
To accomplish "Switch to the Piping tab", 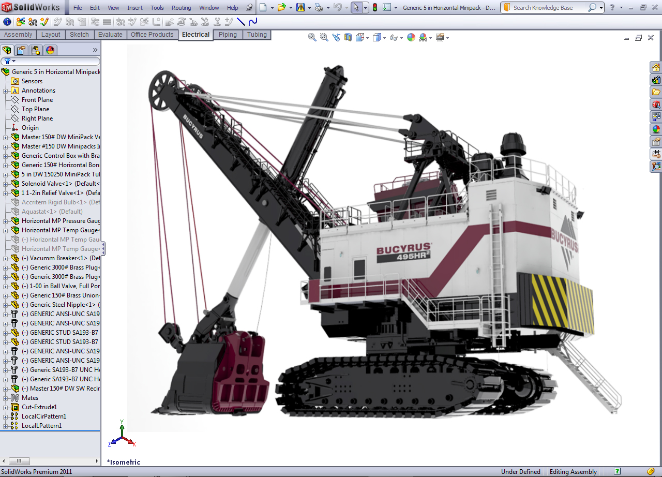I will pos(228,35).
